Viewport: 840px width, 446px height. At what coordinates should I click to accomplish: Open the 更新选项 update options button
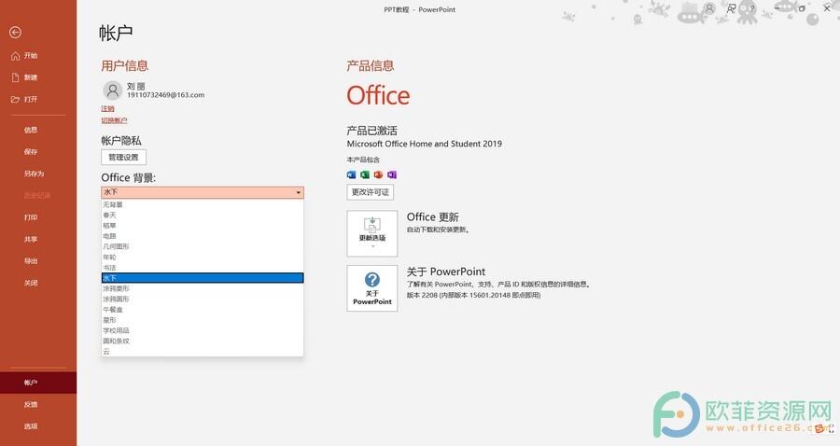372,233
